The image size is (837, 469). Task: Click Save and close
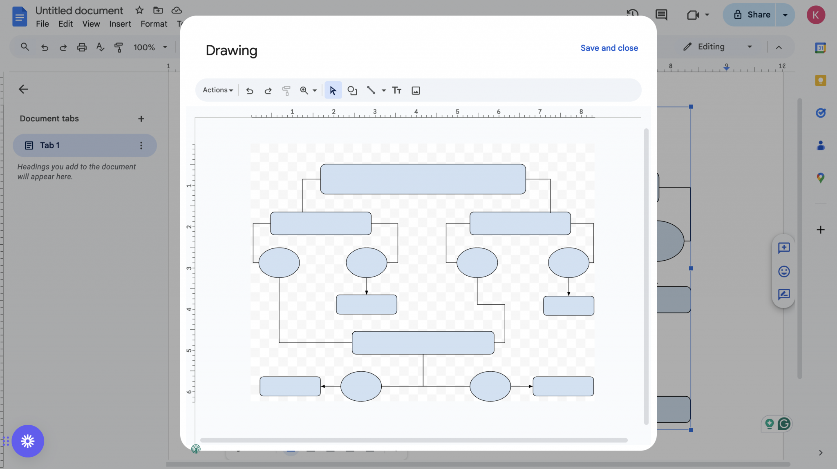click(609, 48)
